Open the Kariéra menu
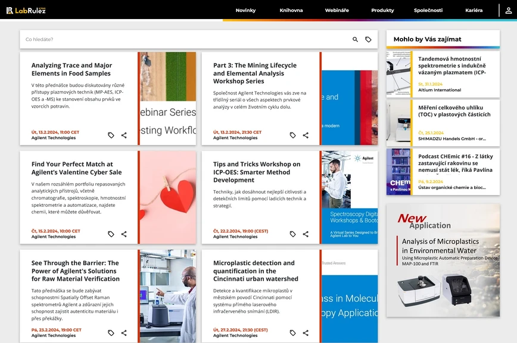The image size is (517, 343). pos(474,10)
